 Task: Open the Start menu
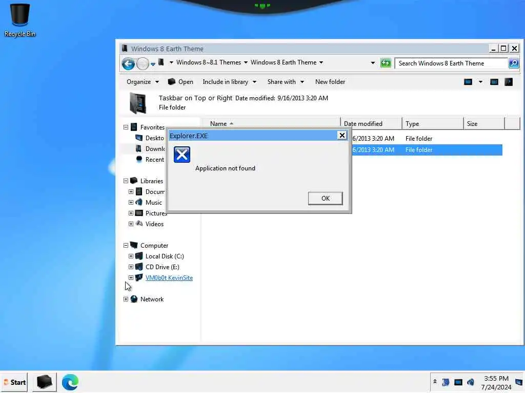(15, 382)
